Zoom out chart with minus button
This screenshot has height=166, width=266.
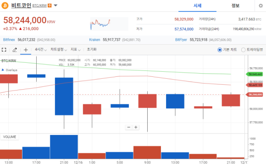pyautogui.click(x=129, y=127)
